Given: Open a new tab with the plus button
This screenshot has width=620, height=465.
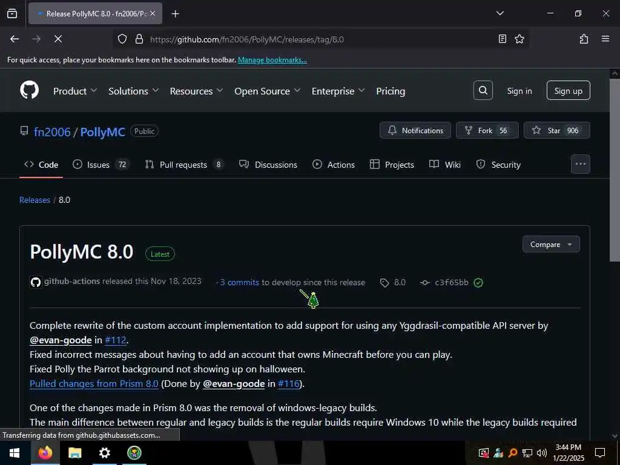Looking at the screenshot, I should tap(175, 14).
